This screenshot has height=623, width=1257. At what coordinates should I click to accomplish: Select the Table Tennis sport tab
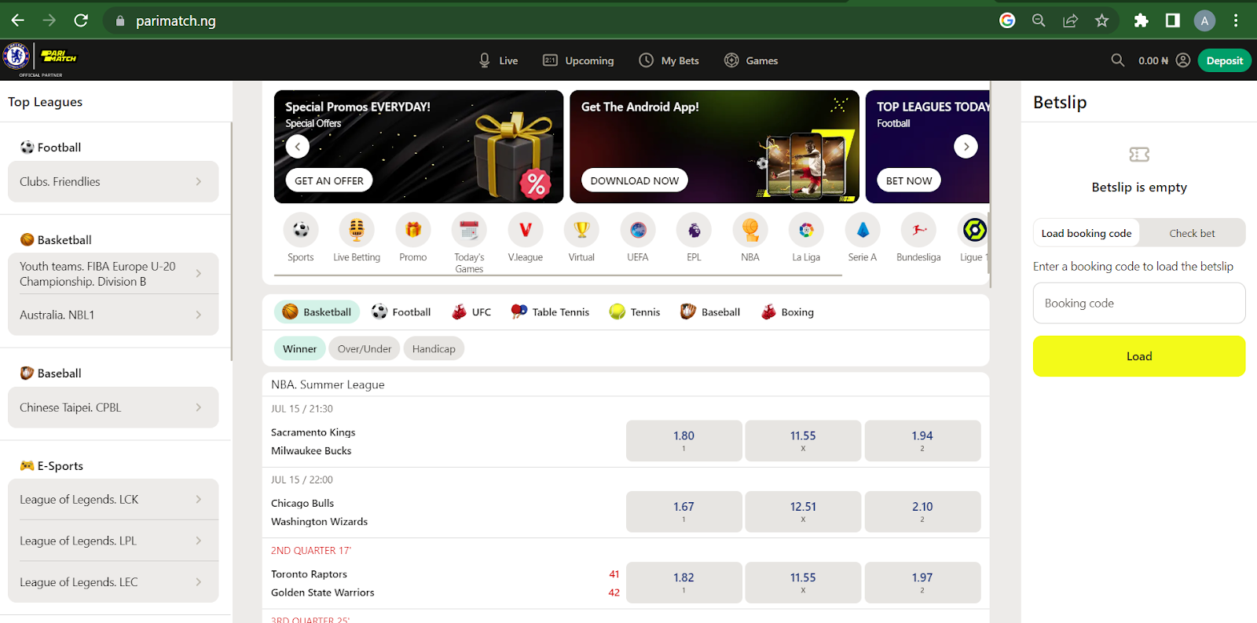[550, 311]
